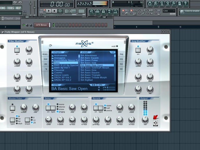200x150 pixels.
Task: Click the Master Filter cutoff knob
Action: [x=24, y=107]
